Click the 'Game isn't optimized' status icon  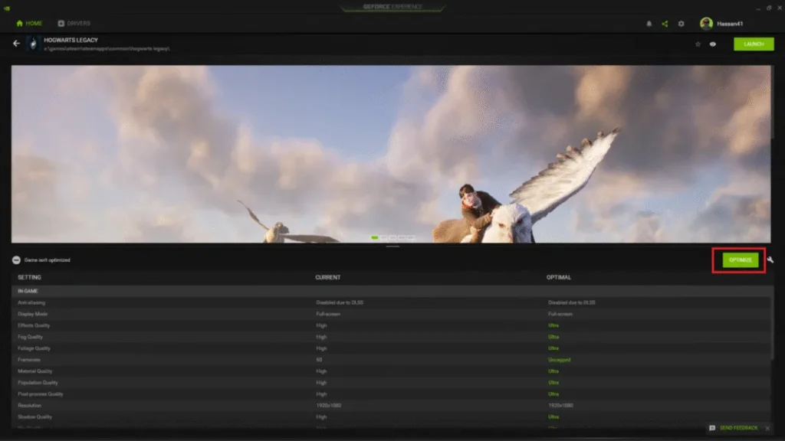(18, 260)
